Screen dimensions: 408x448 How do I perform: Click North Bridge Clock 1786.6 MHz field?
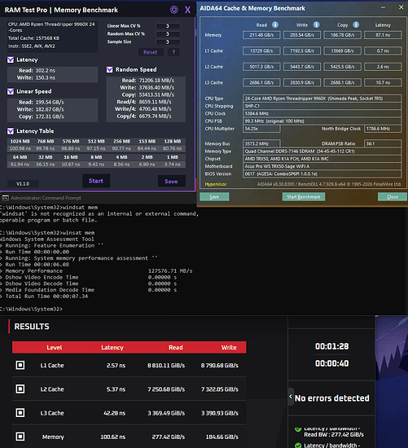click(383, 129)
